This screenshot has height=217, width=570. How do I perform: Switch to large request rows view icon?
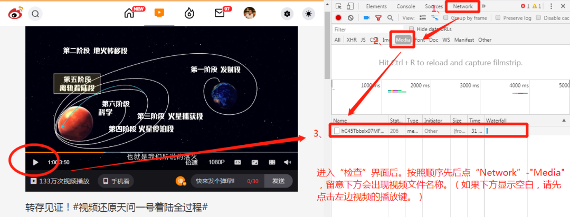pos(423,17)
